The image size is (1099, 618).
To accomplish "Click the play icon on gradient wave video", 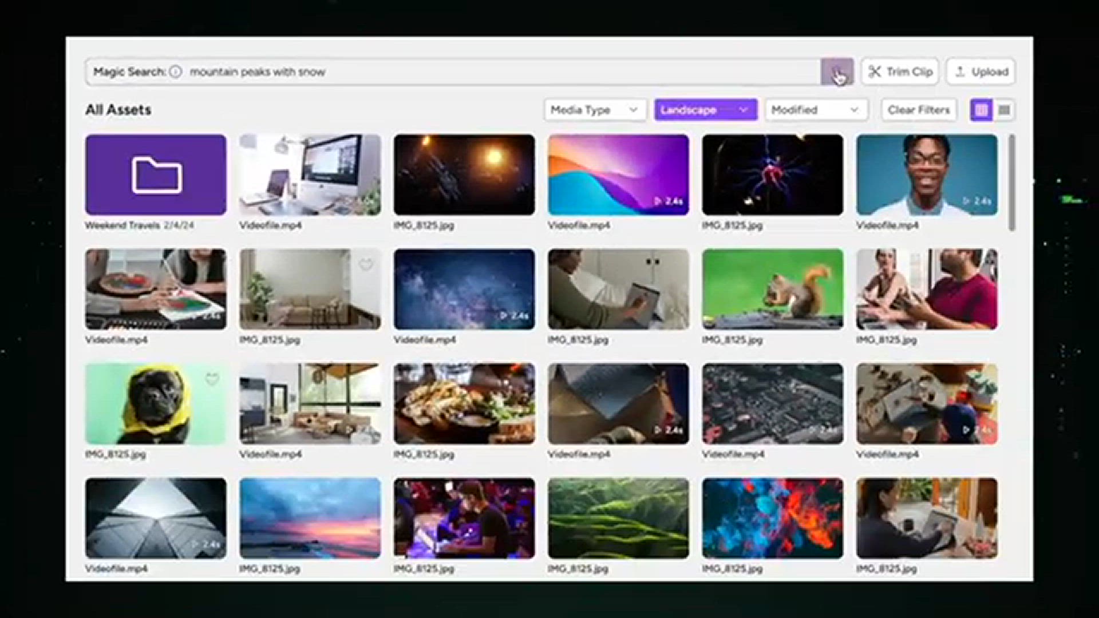I will click(x=658, y=201).
